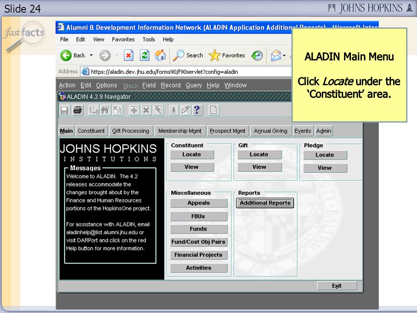
Task: Click the document page toolbar icon
Action: [214, 110]
